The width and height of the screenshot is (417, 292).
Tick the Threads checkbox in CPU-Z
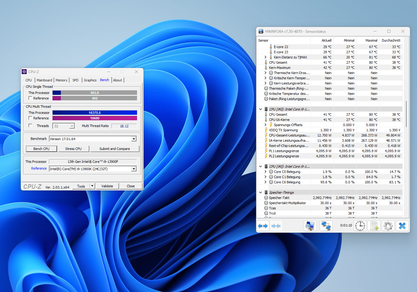(x=30, y=126)
